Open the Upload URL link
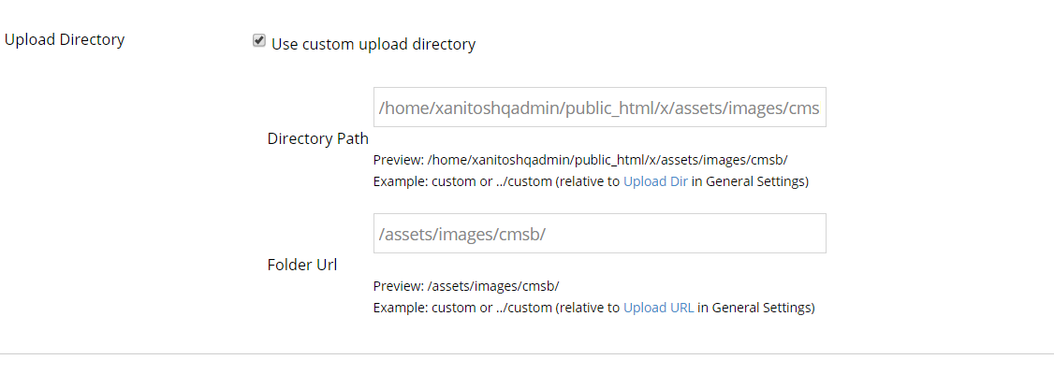The image size is (1054, 374). [659, 307]
